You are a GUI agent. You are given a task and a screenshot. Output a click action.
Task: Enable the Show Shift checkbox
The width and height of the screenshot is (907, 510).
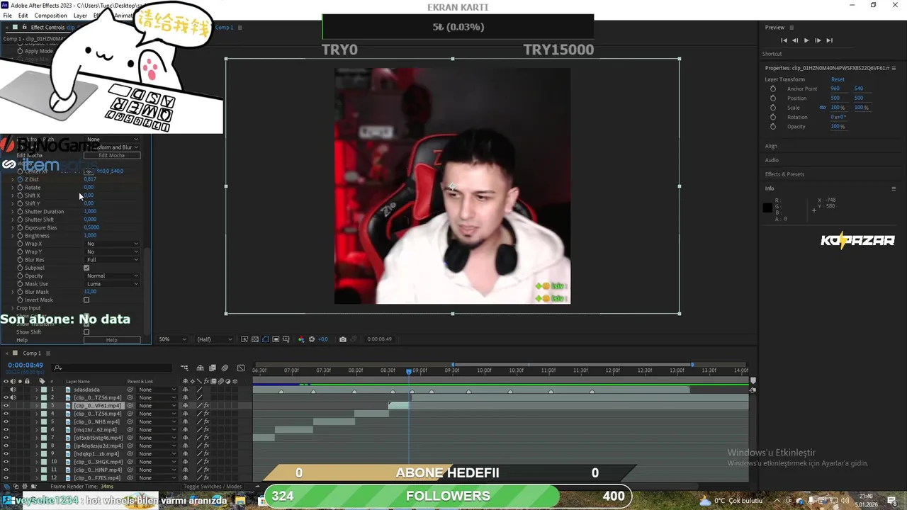coord(86,332)
